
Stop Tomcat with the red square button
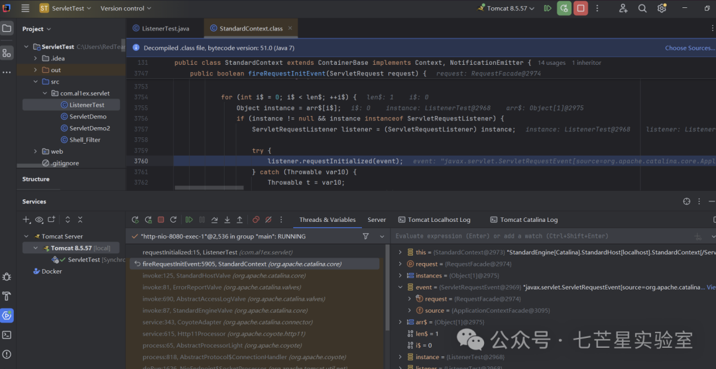pos(580,8)
